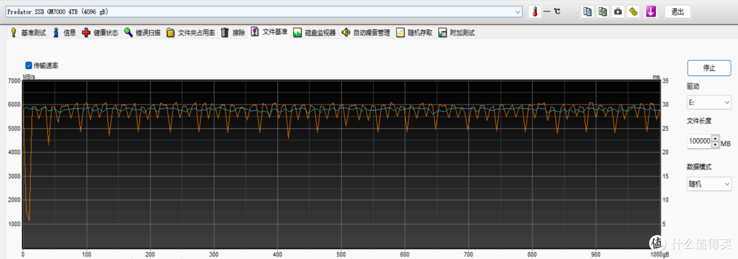This screenshot has width=738, height=259.
Task: Click the '驱动' label
Action: (694, 87)
